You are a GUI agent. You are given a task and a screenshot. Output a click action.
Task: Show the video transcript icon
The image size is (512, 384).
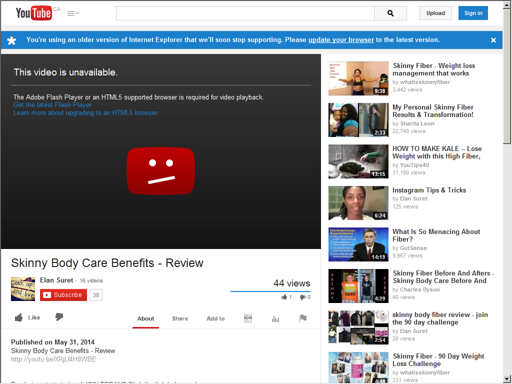coord(248,318)
